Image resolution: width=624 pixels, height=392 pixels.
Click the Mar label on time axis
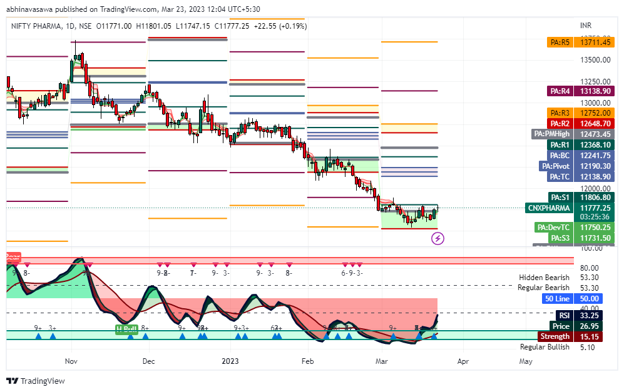(382, 361)
